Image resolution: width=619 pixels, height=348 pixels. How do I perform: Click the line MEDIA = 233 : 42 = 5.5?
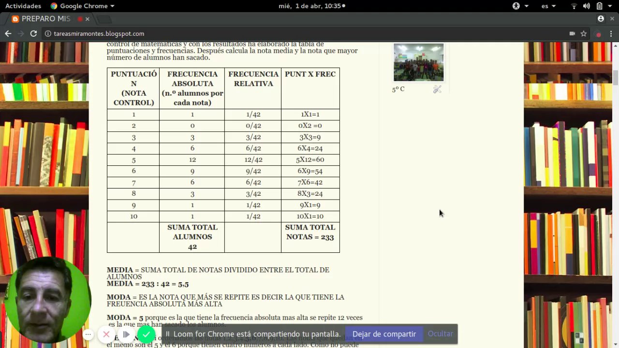point(147,284)
